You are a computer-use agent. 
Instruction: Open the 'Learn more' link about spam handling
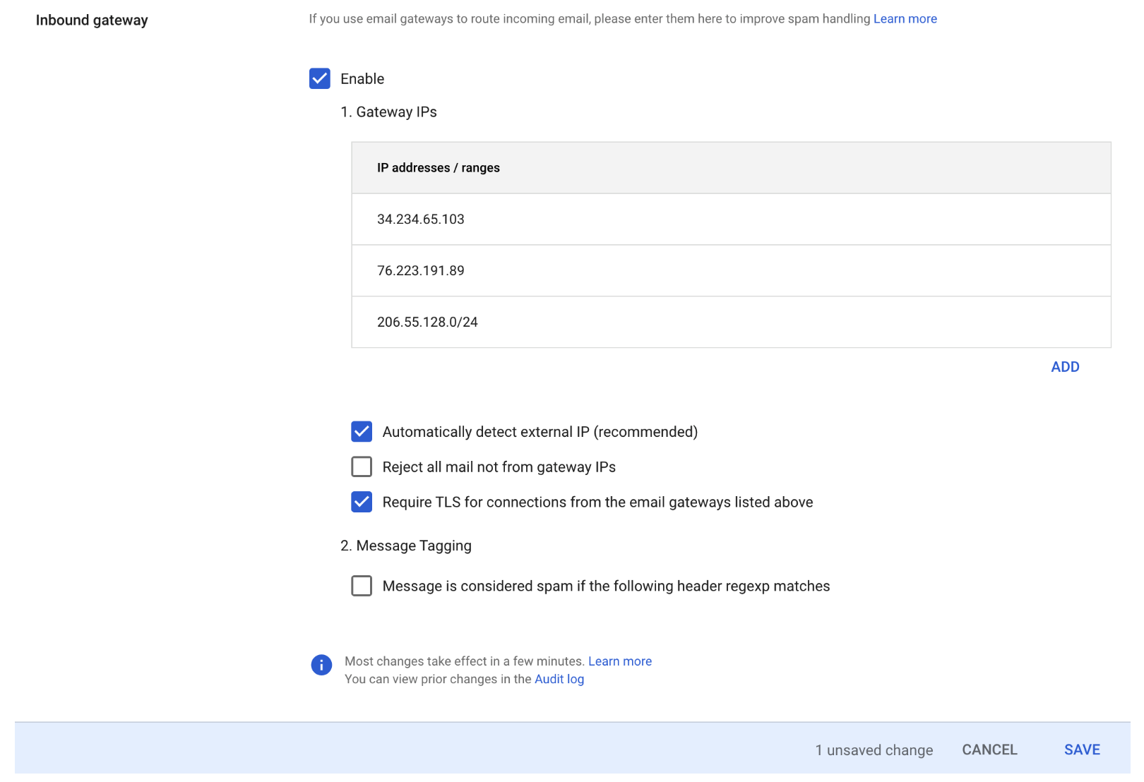click(x=905, y=18)
